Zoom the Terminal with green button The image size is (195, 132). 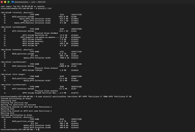pyautogui.click(x=8, y=2)
